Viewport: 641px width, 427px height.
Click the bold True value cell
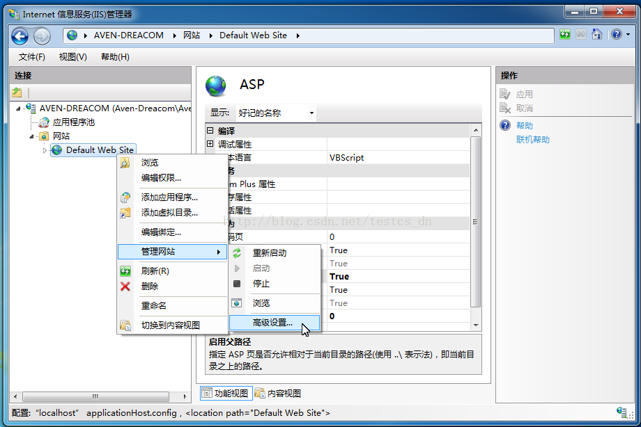tap(398, 276)
